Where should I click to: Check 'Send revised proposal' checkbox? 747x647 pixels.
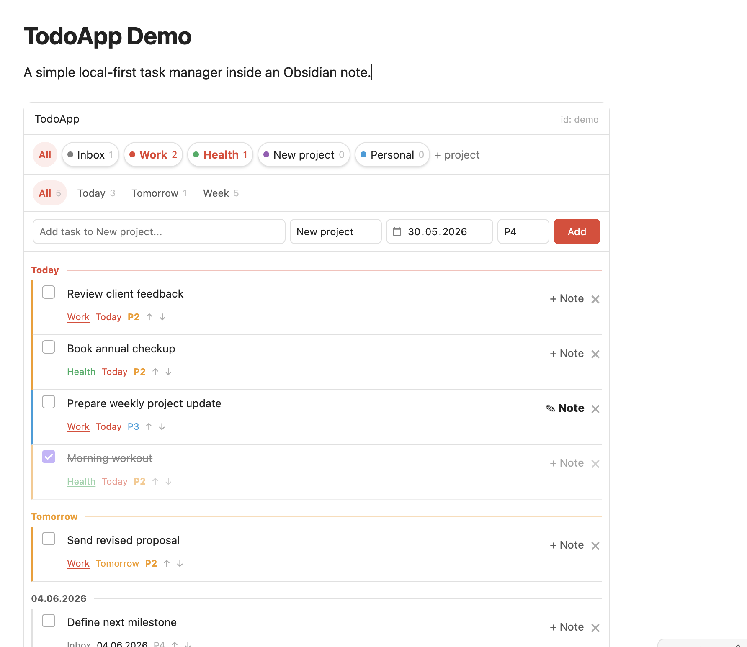[49, 539]
